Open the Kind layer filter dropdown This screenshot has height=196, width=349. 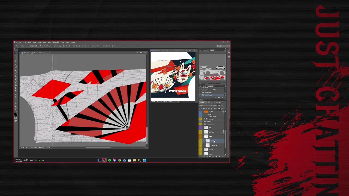[x=203, y=102]
